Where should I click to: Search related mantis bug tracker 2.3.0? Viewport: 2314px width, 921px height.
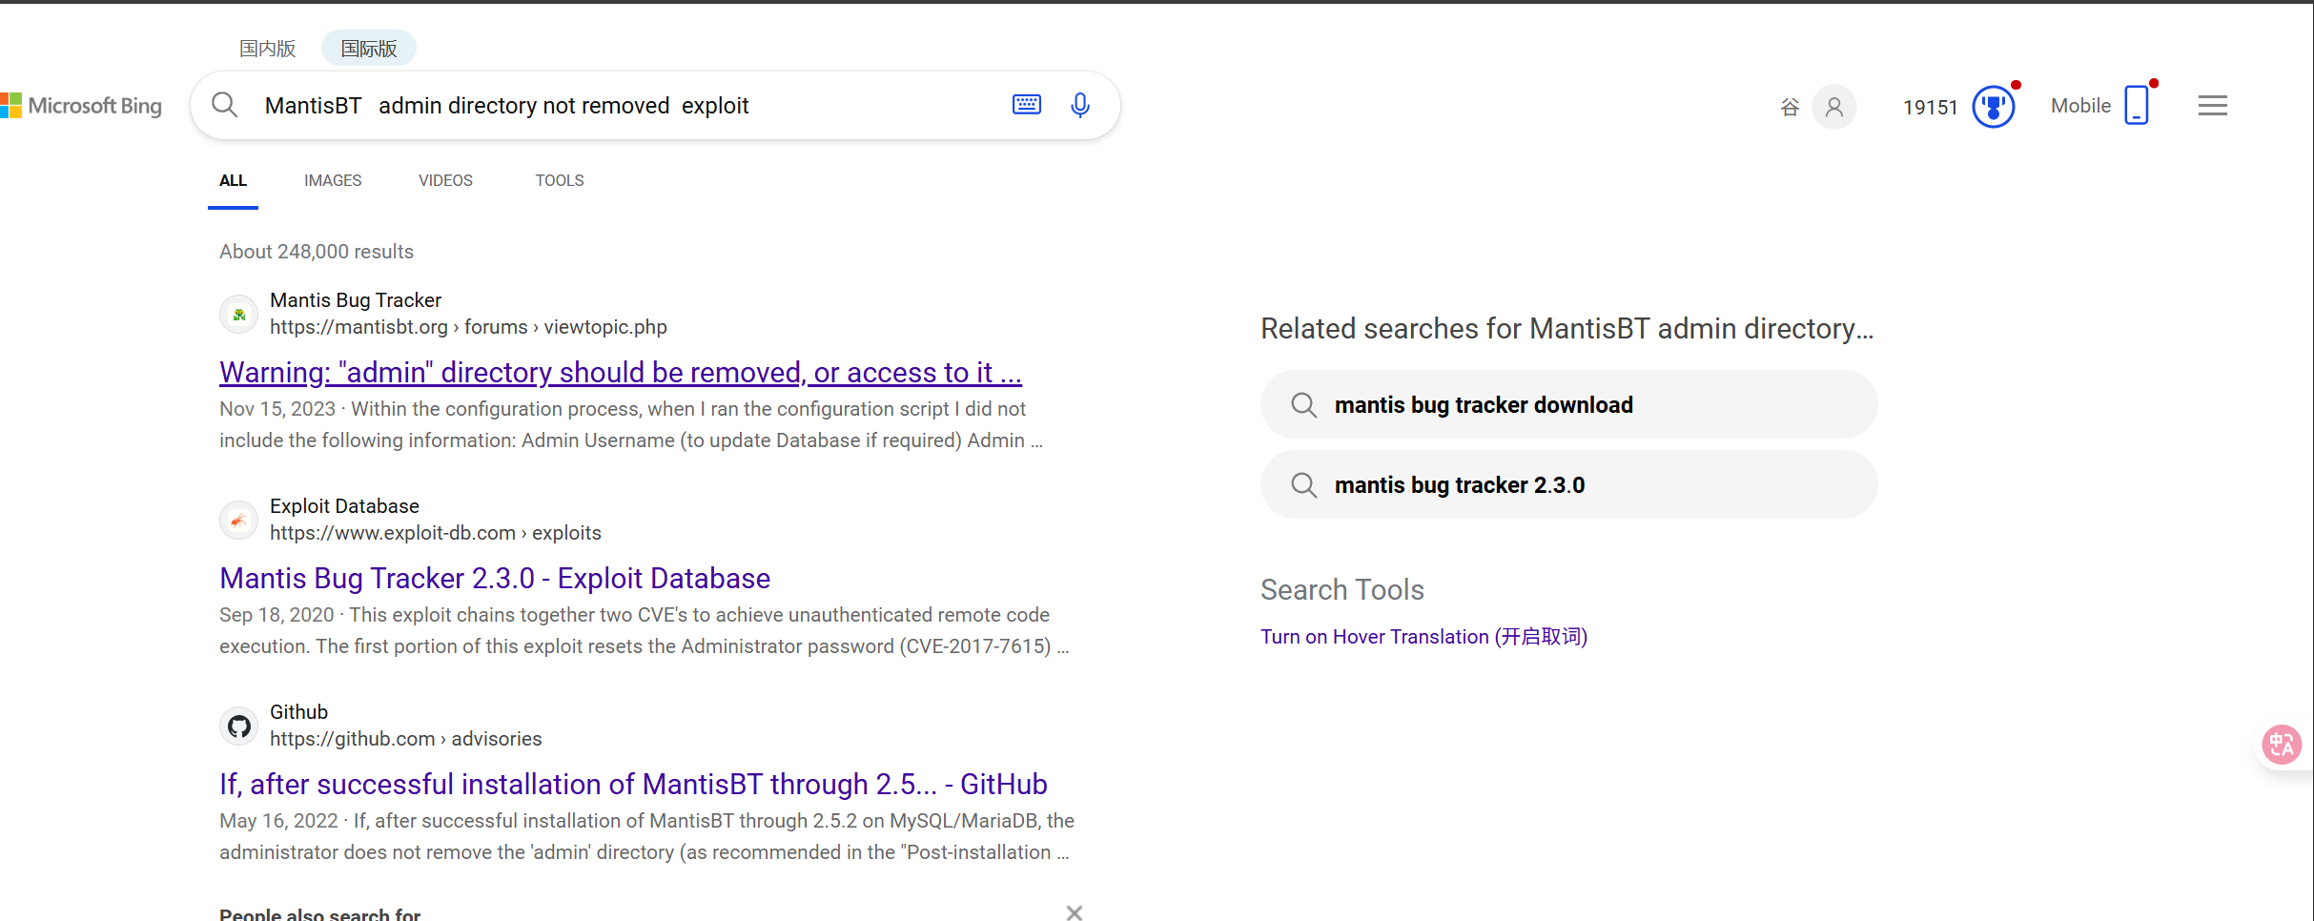point(1569,484)
